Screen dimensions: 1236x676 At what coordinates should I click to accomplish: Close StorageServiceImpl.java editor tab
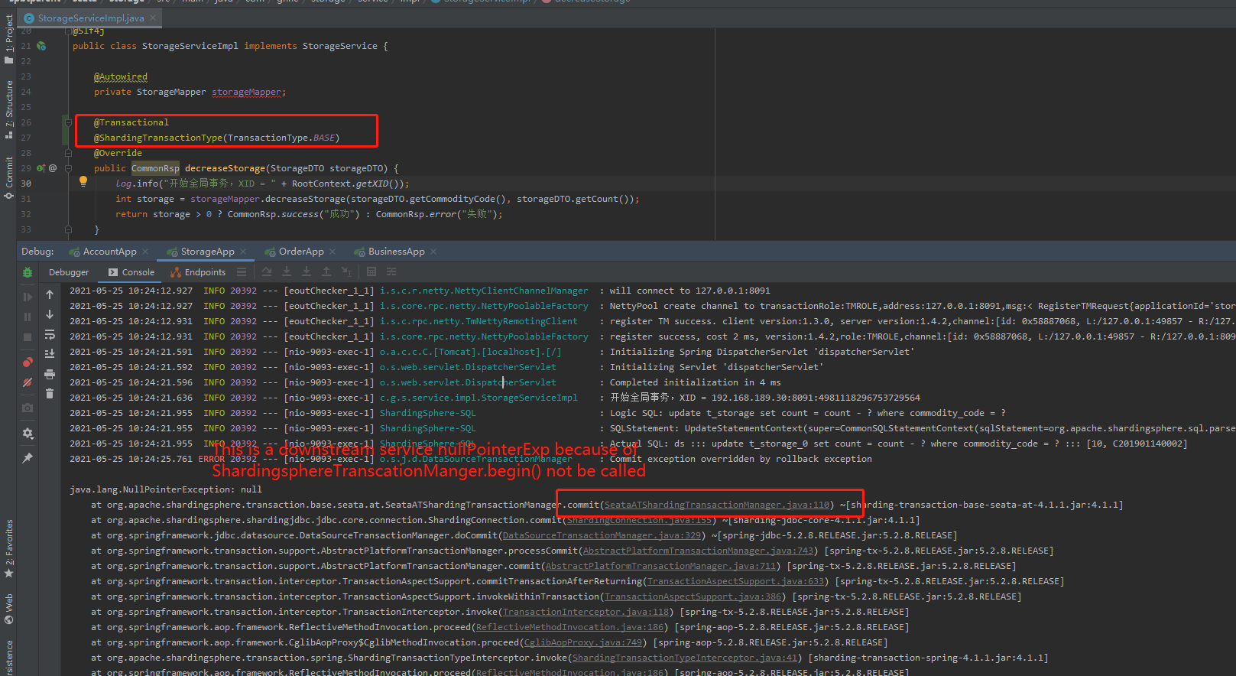click(x=153, y=18)
